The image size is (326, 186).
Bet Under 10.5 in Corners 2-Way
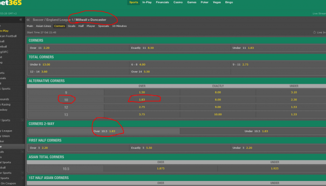click(253, 131)
